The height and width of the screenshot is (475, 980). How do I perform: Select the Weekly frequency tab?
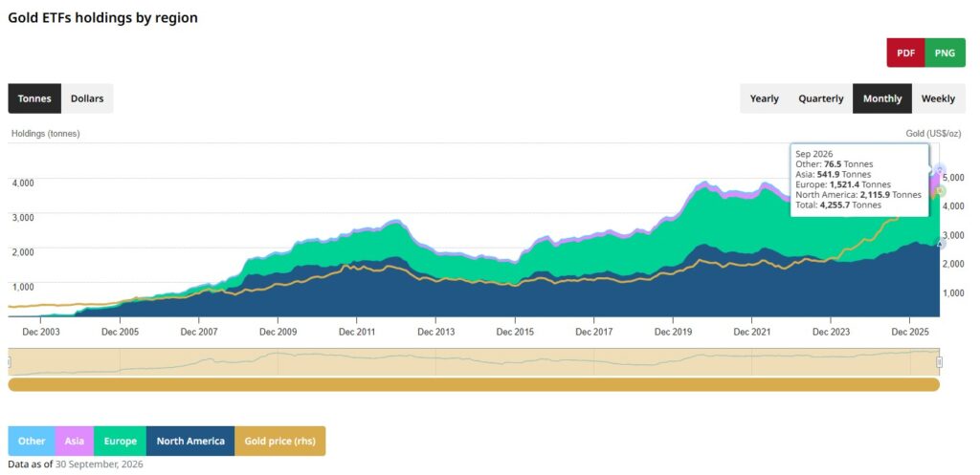[938, 98]
